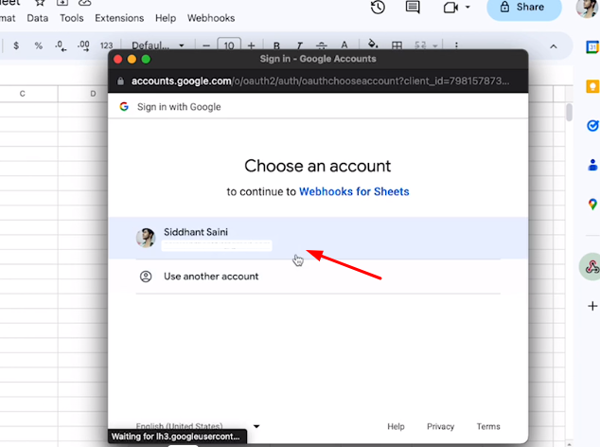The height and width of the screenshot is (447, 600).
Task: Open Google Keep side panel icon
Action: 592,86
